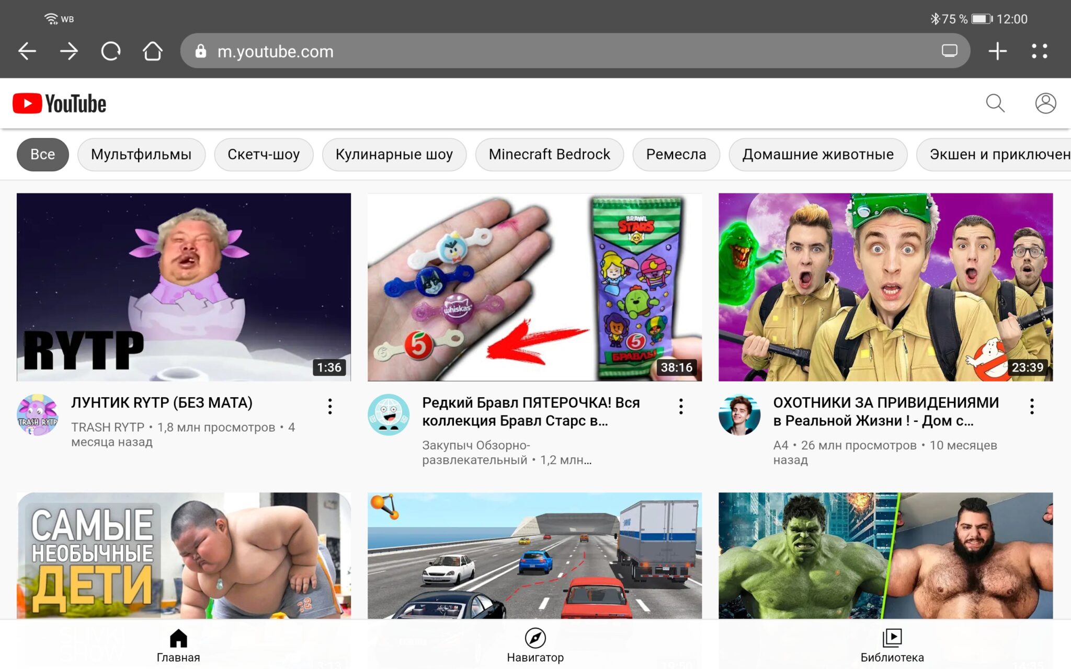Open the account profile icon
Viewport: 1071px width, 669px height.
[x=1045, y=103]
